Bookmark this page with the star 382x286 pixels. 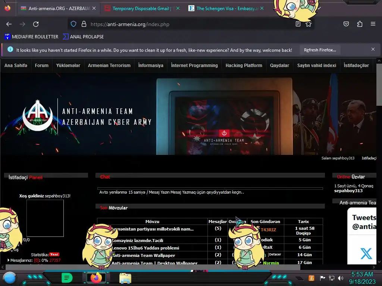309,24
